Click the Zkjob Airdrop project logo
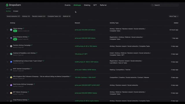This screenshot has height=104, width=185. coord(11,30)
